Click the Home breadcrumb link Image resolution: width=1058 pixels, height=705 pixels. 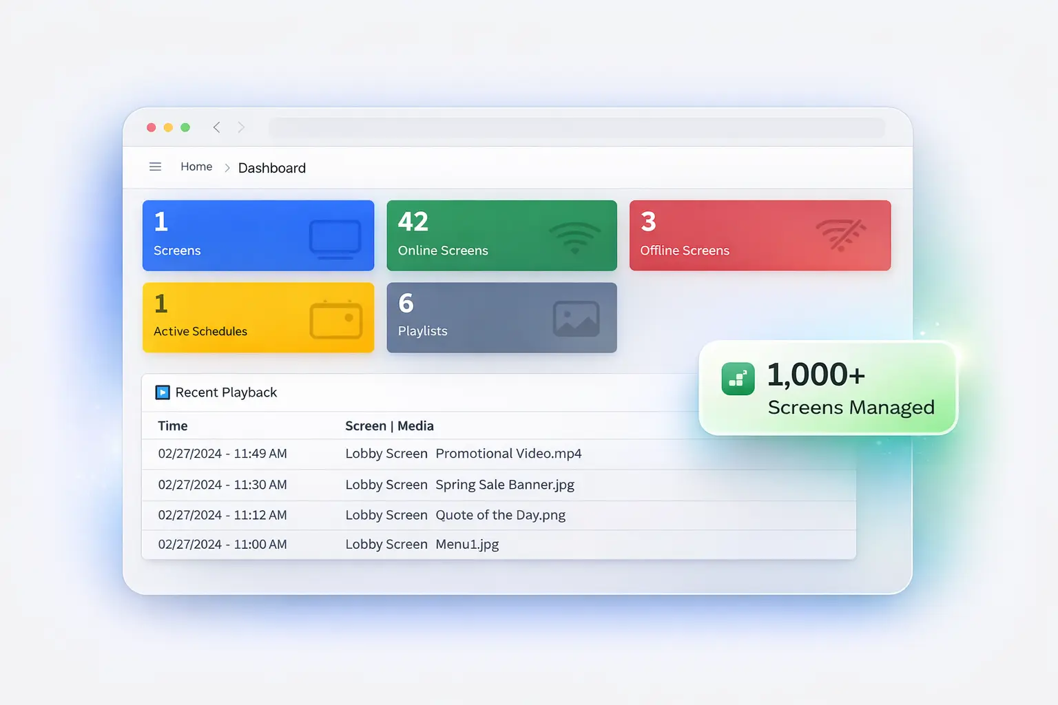point(196,167)
